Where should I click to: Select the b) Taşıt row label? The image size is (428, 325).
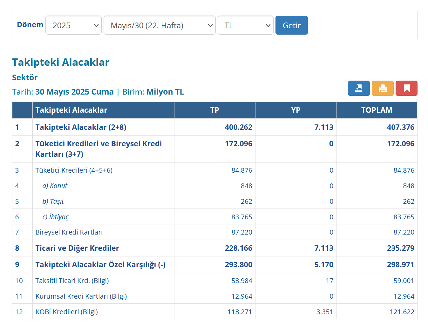(53, 202)
